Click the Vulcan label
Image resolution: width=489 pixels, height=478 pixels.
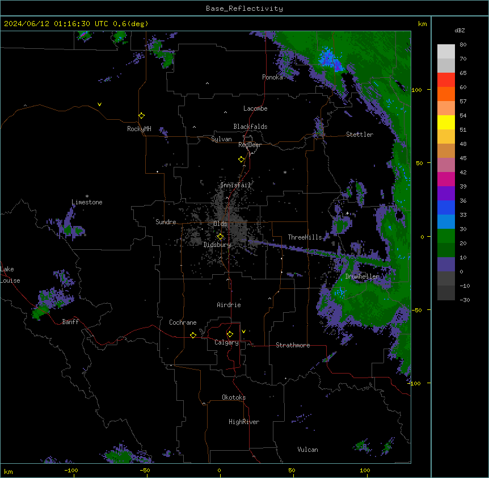pos(308,450)
